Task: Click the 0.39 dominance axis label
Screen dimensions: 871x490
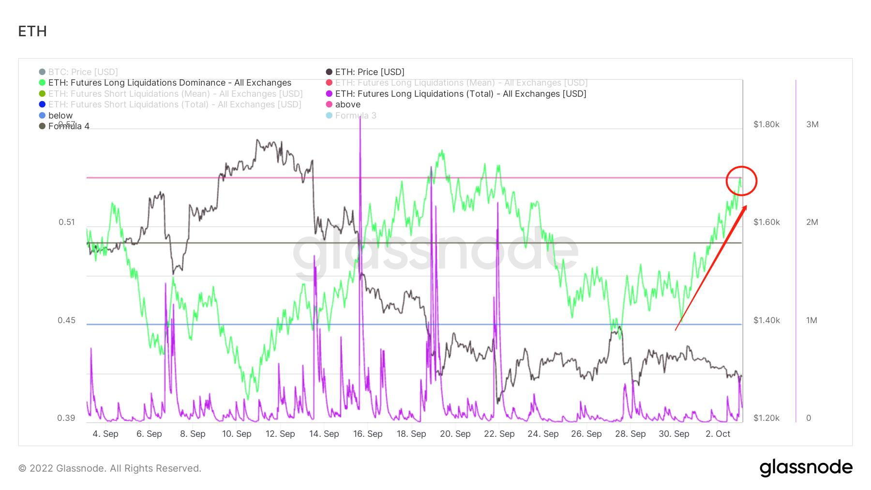Action: coord(66,418)
